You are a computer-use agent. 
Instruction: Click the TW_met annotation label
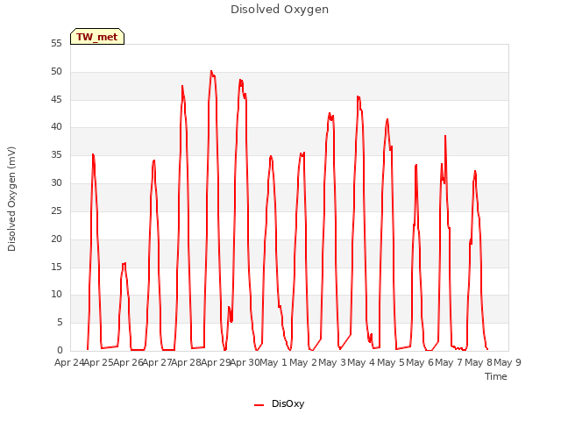click(97, 37)
